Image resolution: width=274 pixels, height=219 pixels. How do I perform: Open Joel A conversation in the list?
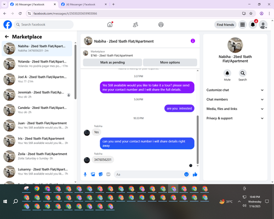pos(37,79)
